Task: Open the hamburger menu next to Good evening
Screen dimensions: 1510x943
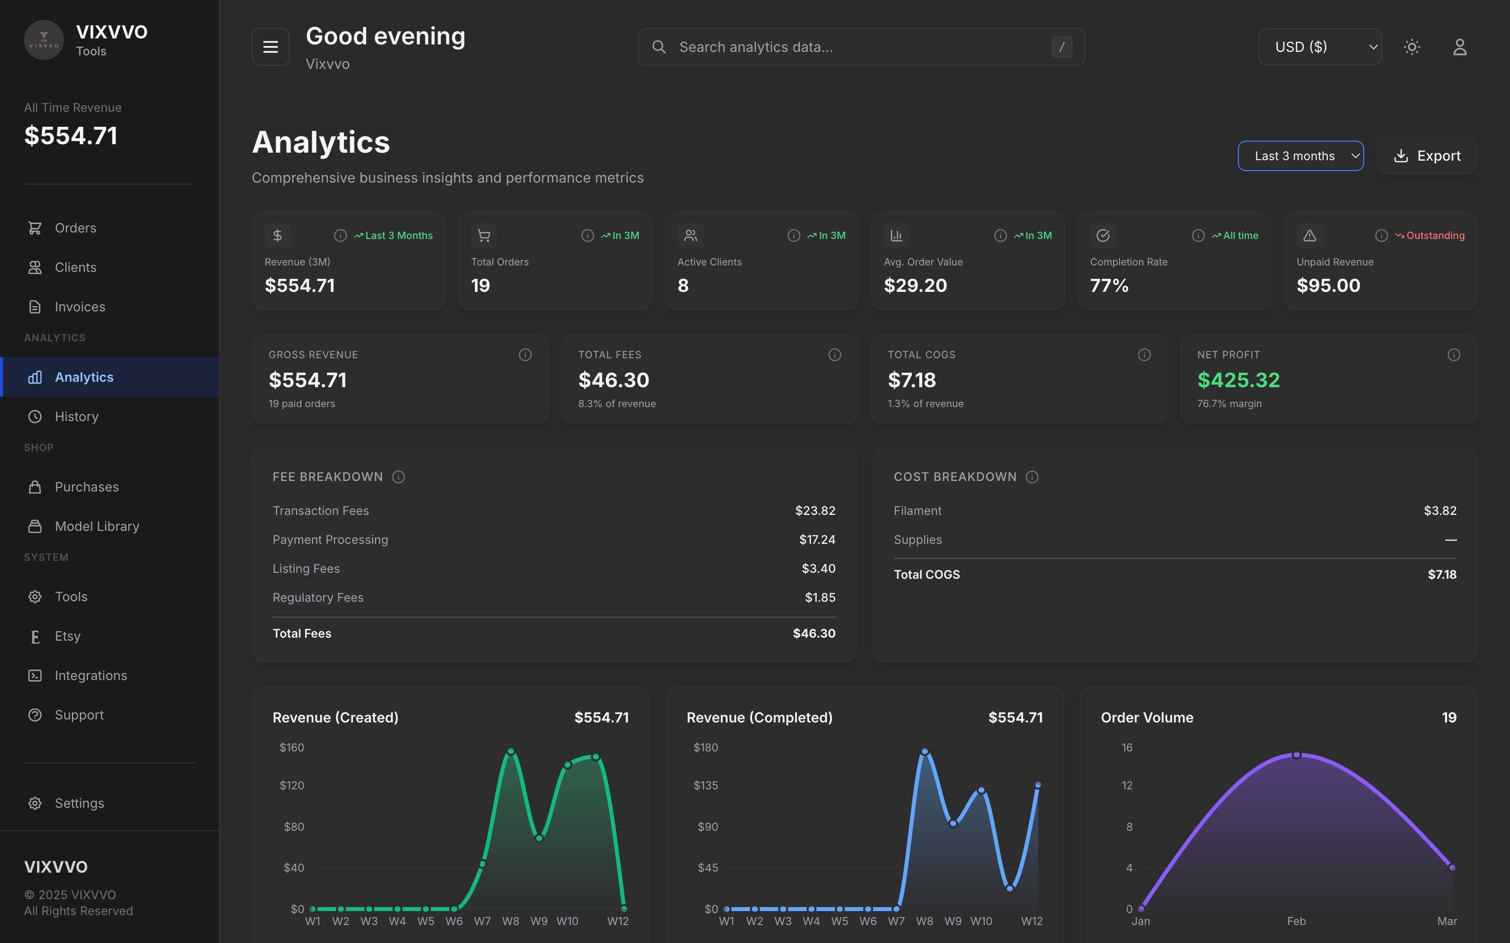Action: point(270,47)
